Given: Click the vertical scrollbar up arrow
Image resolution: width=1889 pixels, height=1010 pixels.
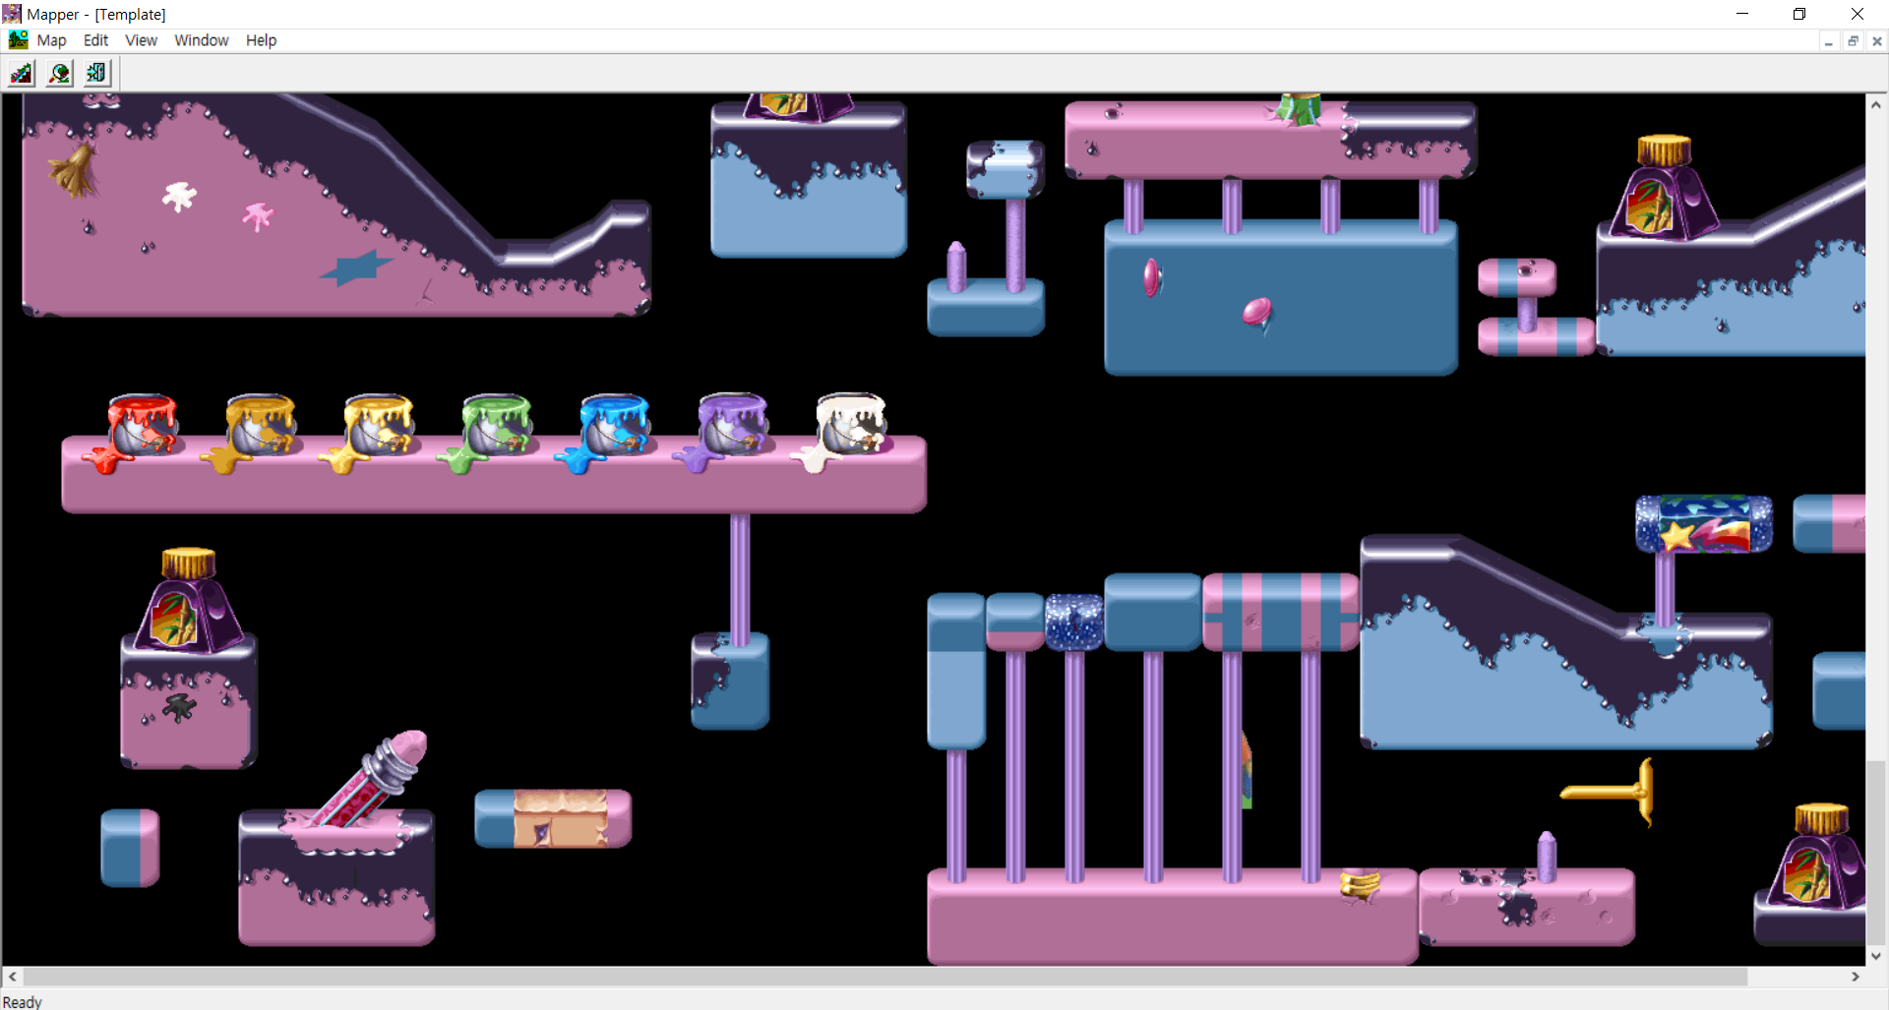Looking at the screenshot, I should coord(1876,104).
